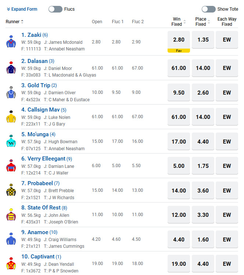Select Verry Elleegant place odds 1.75
Screen dimensions: 244x275
[203, 166]
